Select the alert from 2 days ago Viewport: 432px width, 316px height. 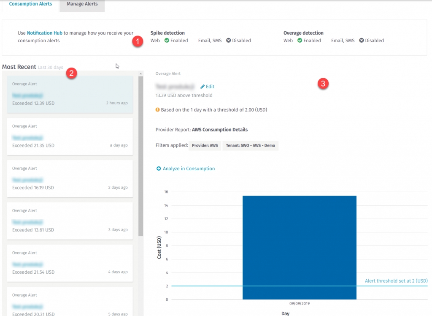tap(70, 179)
